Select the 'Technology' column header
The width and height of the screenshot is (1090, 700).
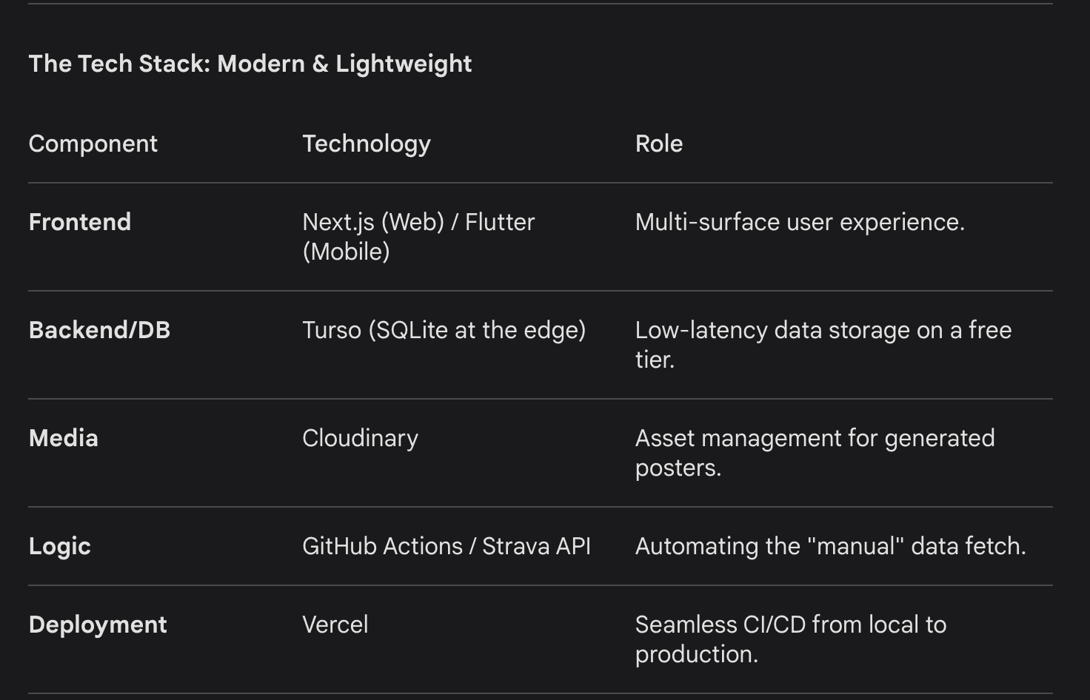coord(367,144)
